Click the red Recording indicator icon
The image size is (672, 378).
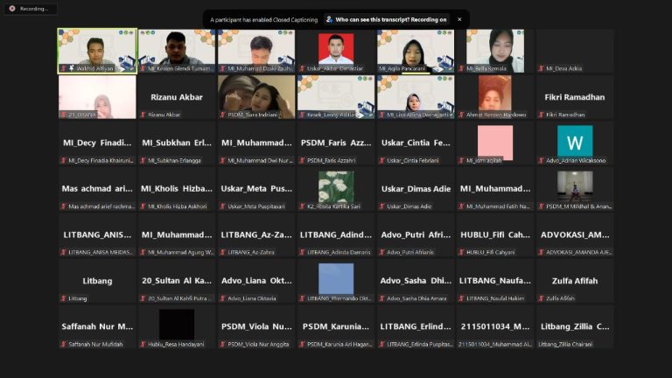point(12,9)
